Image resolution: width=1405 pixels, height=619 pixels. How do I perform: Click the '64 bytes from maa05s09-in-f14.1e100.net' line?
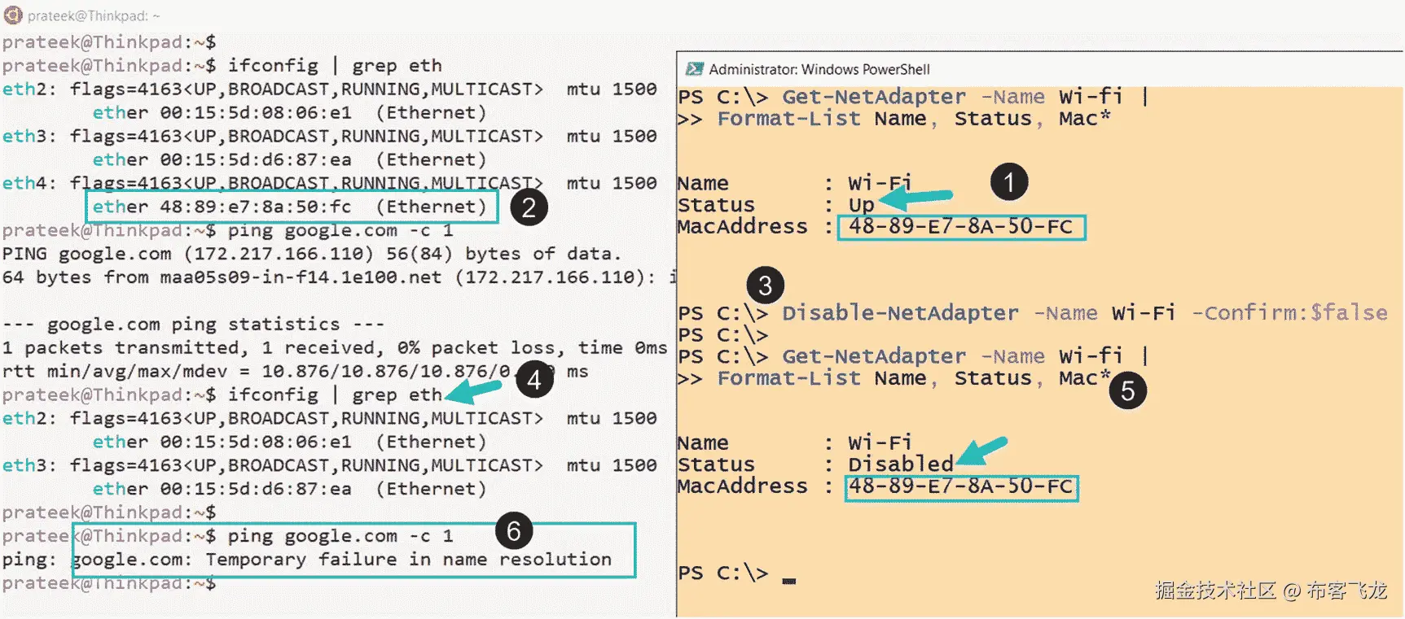(x=340, y=277)
